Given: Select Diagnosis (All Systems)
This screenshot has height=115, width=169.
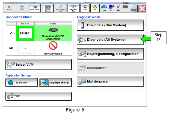Looking at the screenshot, I should [x=111, y=40].
